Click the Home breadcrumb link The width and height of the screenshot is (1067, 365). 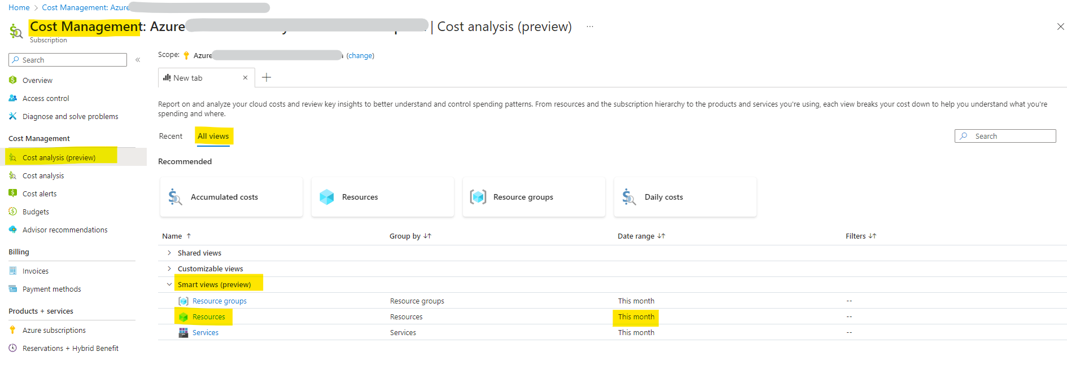point(19,7)
